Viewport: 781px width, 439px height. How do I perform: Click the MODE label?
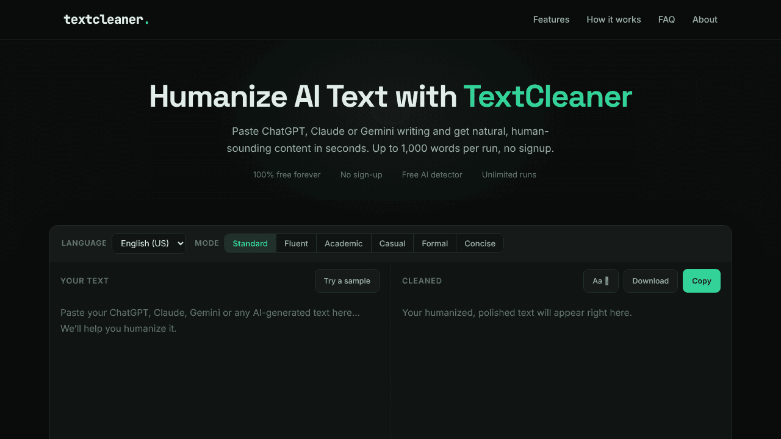207,243
